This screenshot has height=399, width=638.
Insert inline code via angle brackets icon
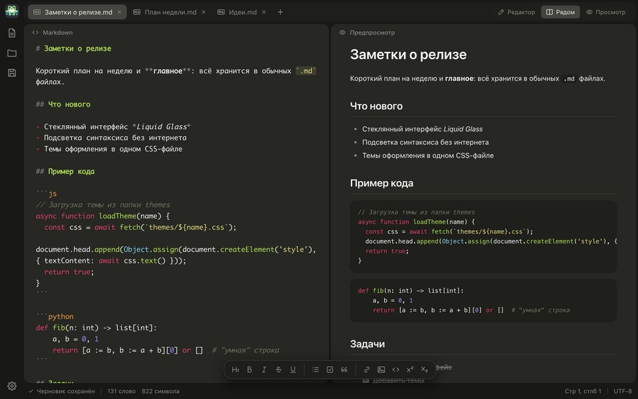click(395, 370)
